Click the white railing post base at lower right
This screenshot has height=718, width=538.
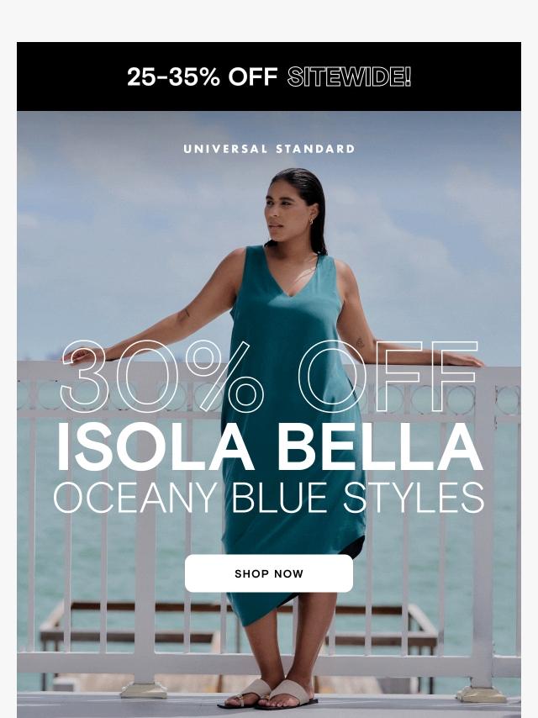[481, 694]
